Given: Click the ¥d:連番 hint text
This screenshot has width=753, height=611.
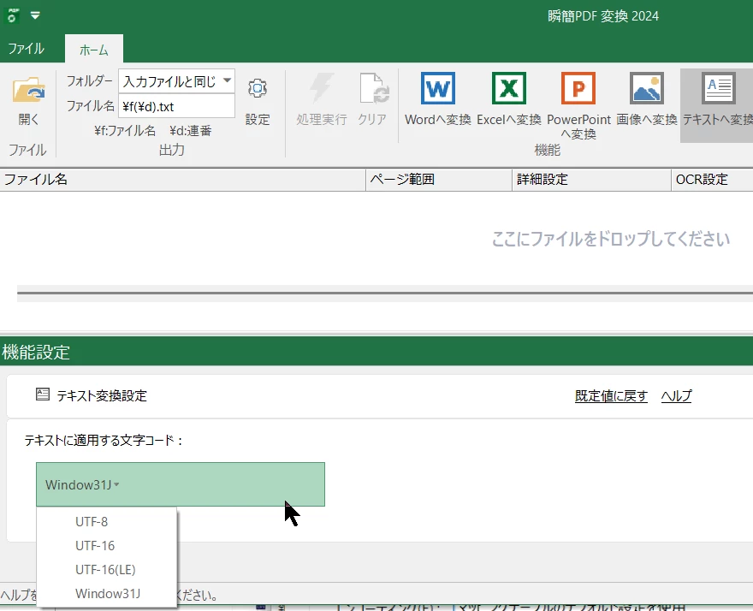Looking at the screenshot, I should click(190, 131).
